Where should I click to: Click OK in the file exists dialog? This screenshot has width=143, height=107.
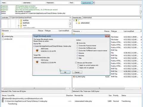click(x=65, y=72)
